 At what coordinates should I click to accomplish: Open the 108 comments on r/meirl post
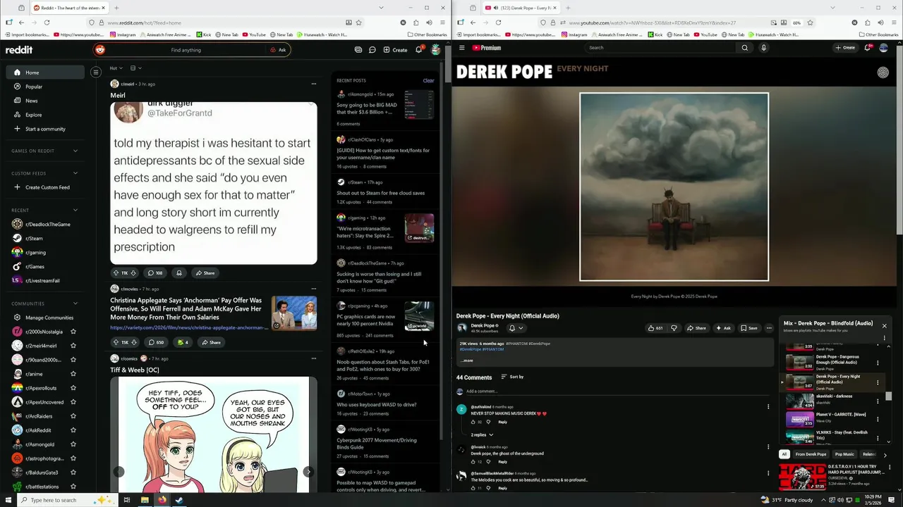coord(154,273)
